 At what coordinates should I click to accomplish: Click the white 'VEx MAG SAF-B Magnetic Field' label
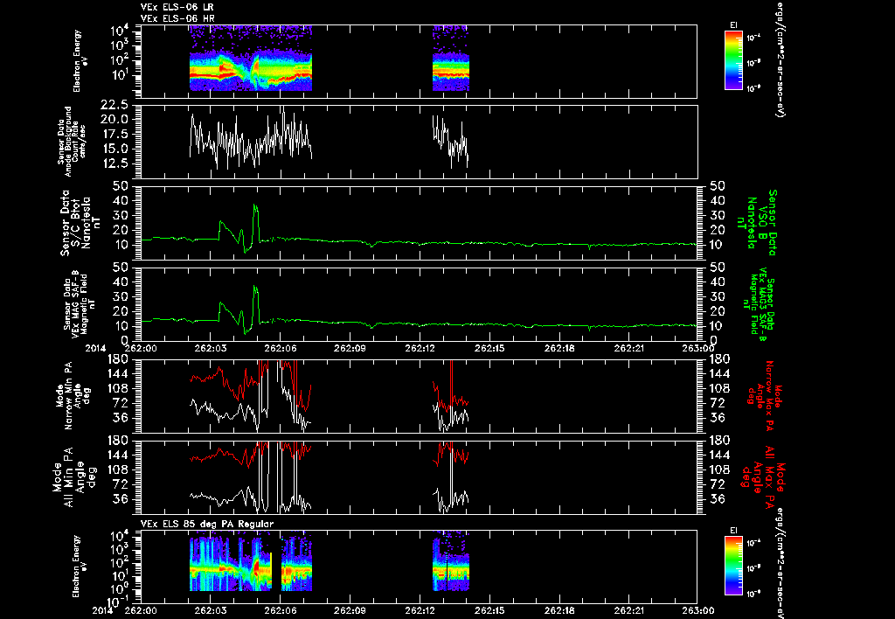pyautogui.click(x=80, y=303)
